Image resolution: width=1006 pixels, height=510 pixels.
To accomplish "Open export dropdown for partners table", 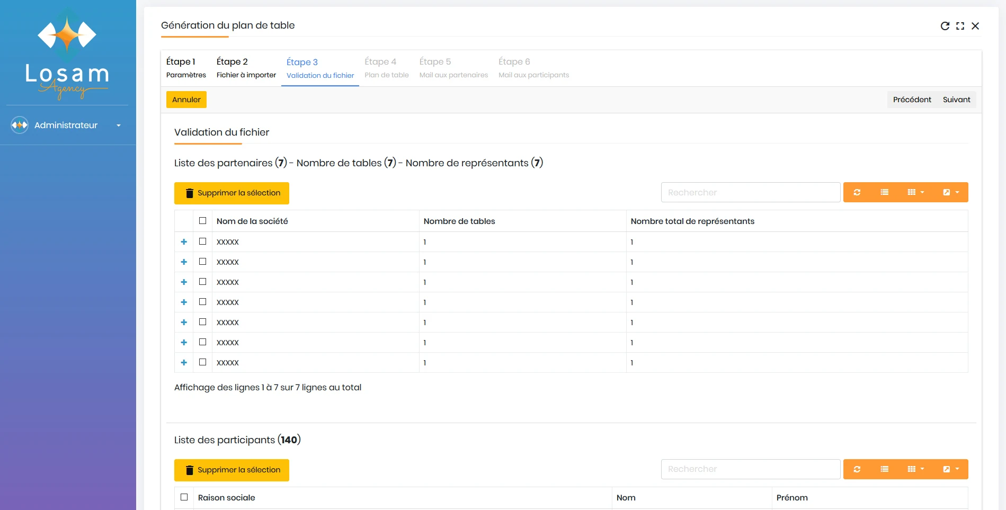I will click(951, 192).
